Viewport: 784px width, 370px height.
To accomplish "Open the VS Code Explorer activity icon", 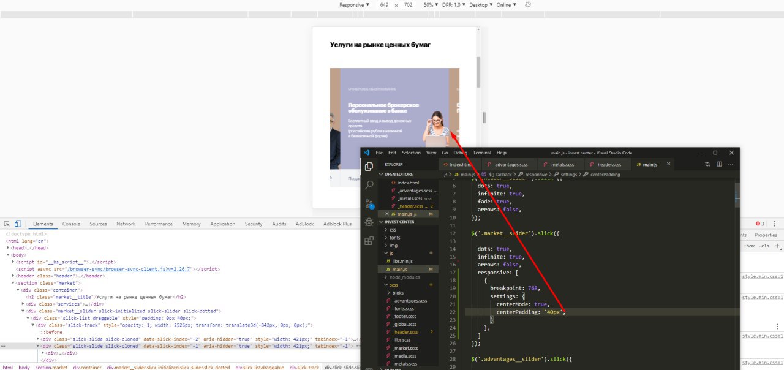I will [x=369, y=166].
